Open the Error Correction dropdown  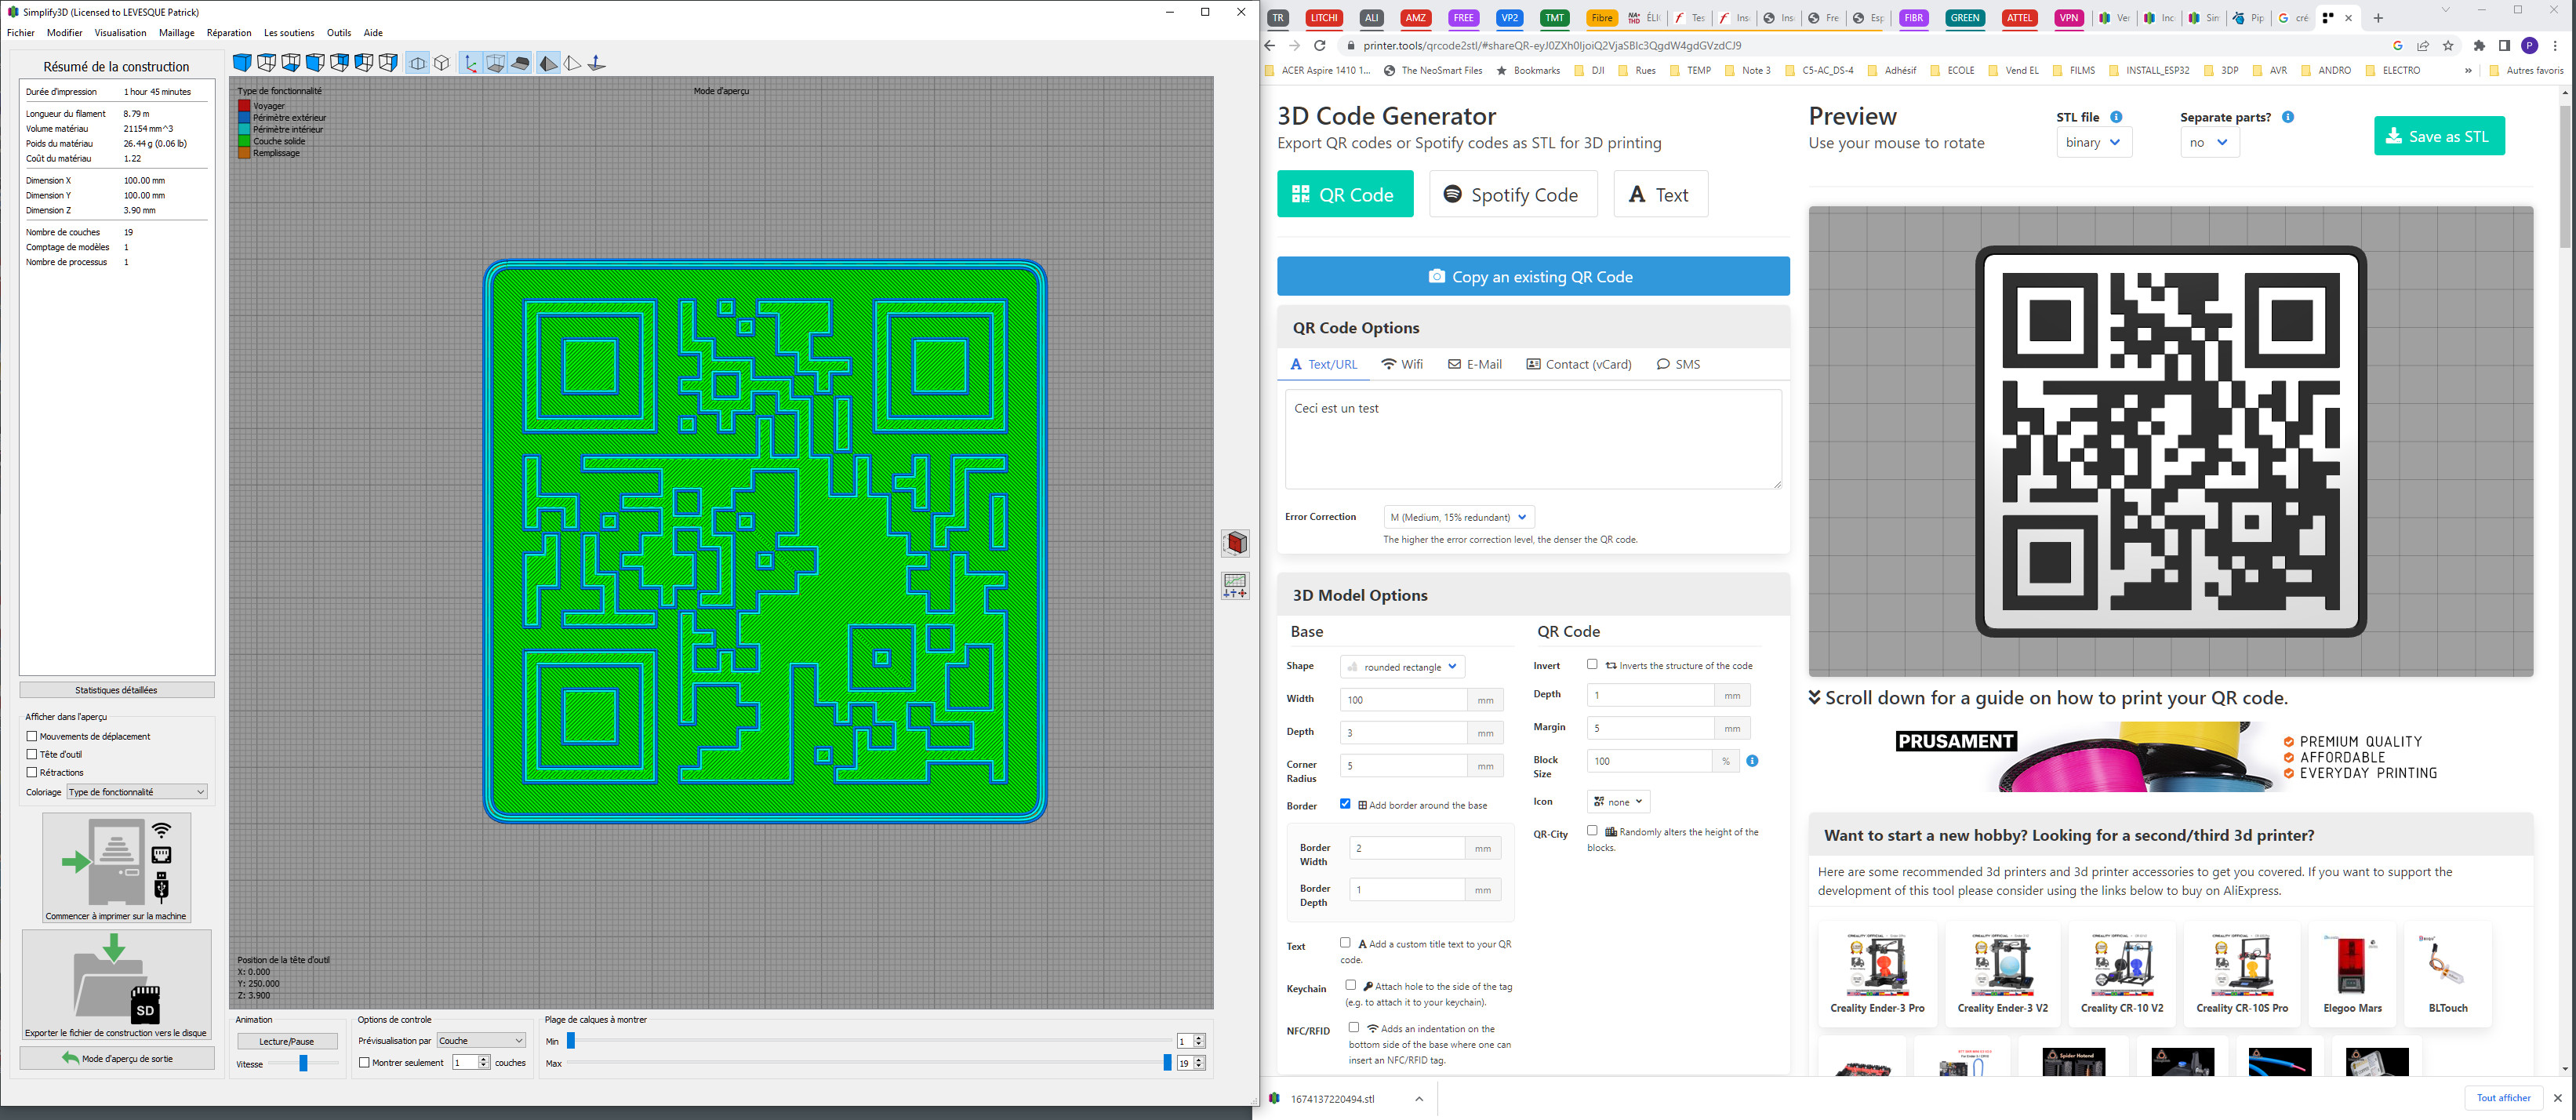pos(1458,517)
